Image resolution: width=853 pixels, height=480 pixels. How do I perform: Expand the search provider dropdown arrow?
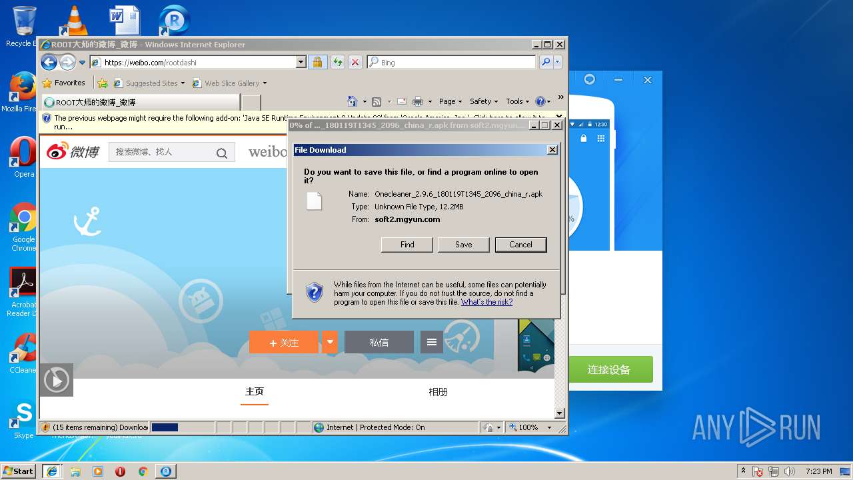(557, 62)
